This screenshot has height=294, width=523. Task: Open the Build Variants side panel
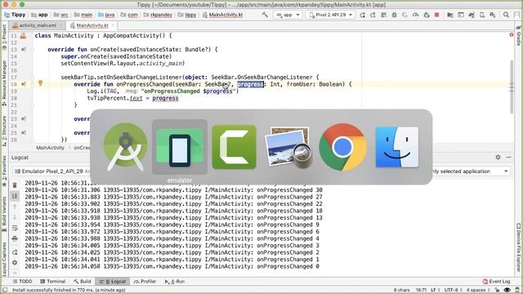4,213
